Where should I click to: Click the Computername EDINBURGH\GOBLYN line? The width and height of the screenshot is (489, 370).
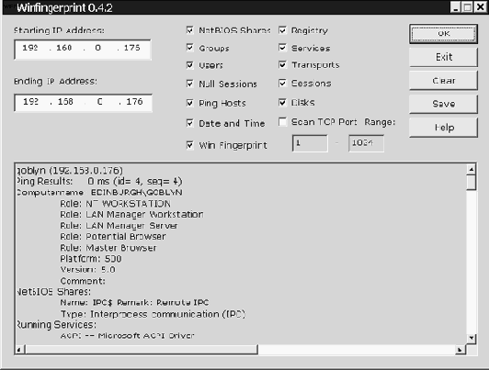click(x=99, y=193)
